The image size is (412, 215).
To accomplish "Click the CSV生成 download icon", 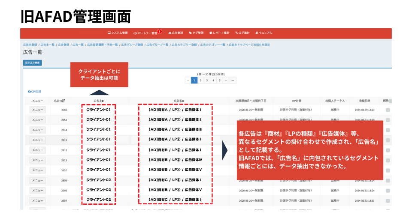I will tap(29, 92).
